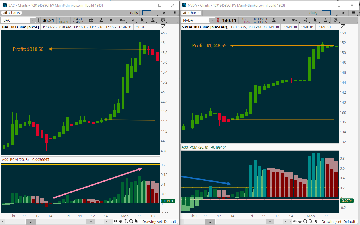Select the daily grid label in NVDA window
This screenshot has width=360, height=225.
(x=313, y=13)
